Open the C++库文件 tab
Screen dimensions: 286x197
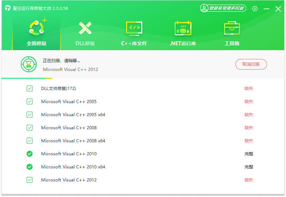pos(134,33)
